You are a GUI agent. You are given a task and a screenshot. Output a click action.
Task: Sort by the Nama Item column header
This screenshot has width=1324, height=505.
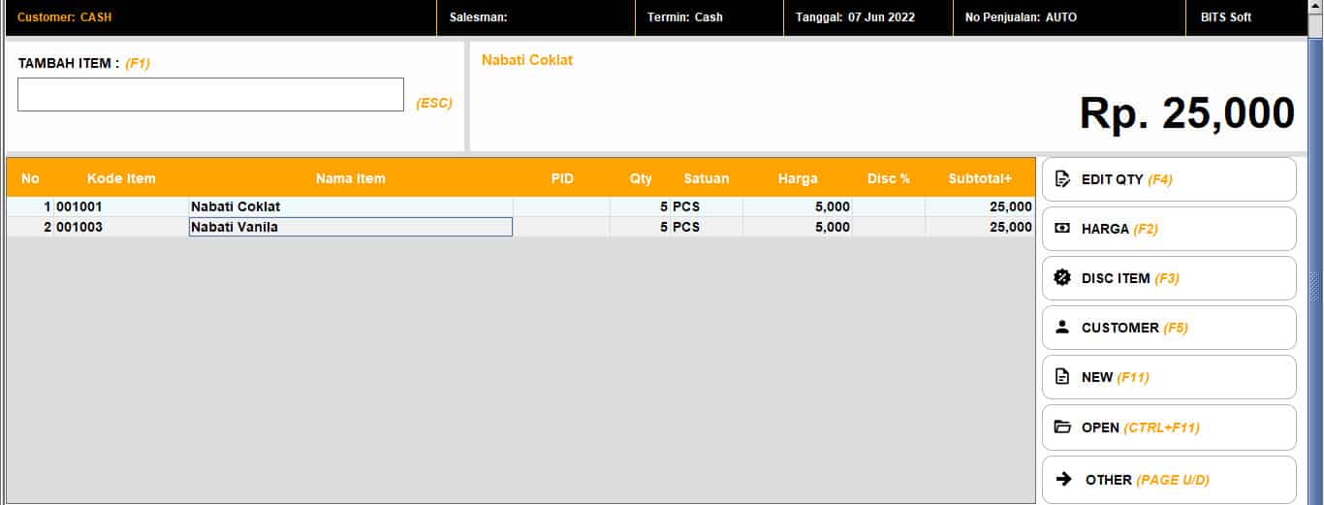click(x=350, y=178)
